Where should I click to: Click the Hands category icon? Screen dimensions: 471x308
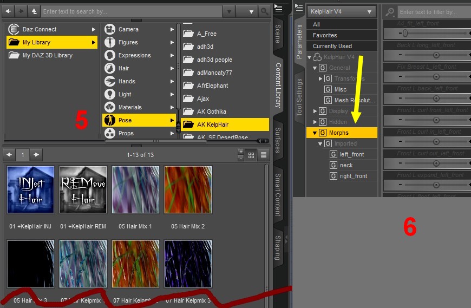pyautogui.click(x=110, y=81)
